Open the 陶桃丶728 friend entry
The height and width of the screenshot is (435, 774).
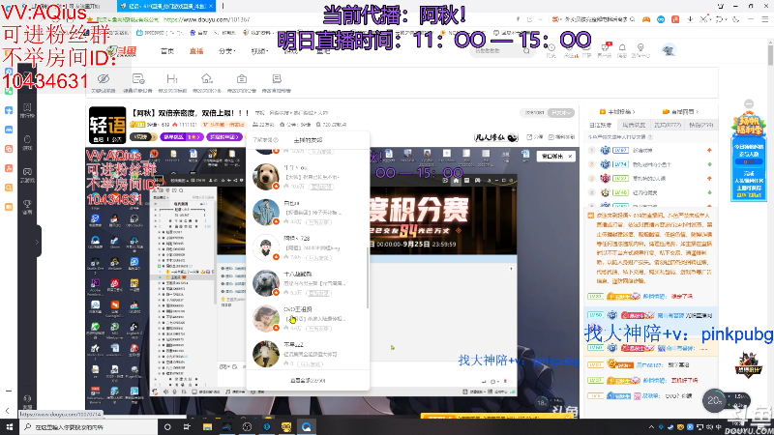[x=306, y=247]
